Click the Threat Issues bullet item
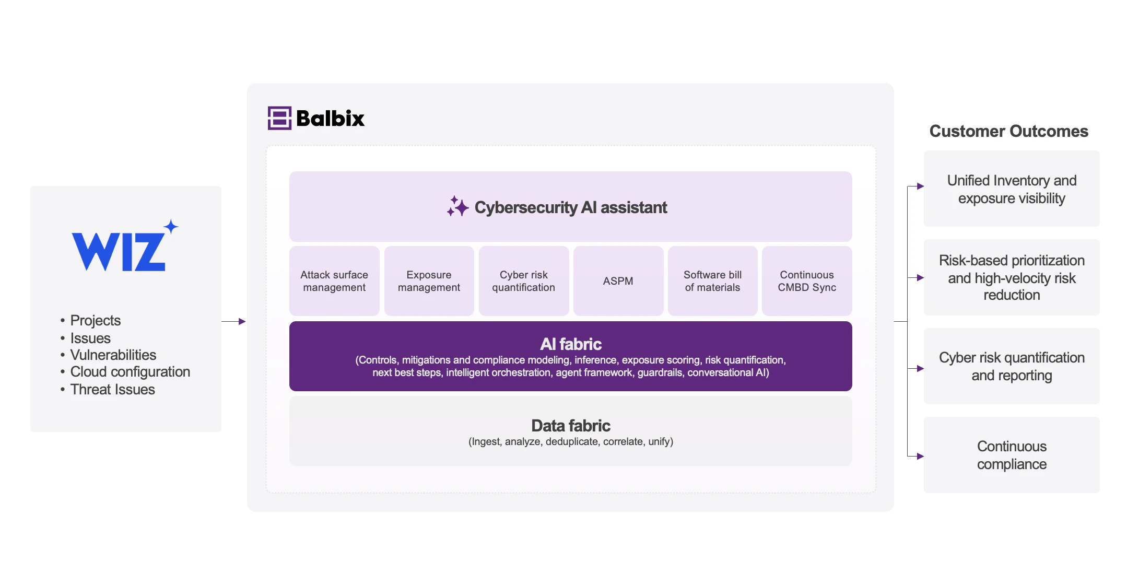Viewport: 1127px width, 561px height. tap(112, 390)
